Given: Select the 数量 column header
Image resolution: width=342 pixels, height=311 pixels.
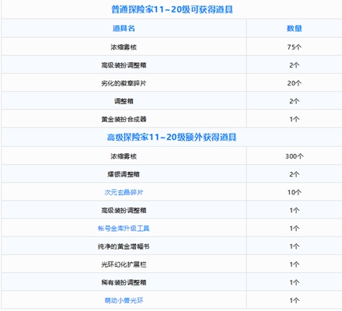Looking at the screenshot, I should point(295,28).
